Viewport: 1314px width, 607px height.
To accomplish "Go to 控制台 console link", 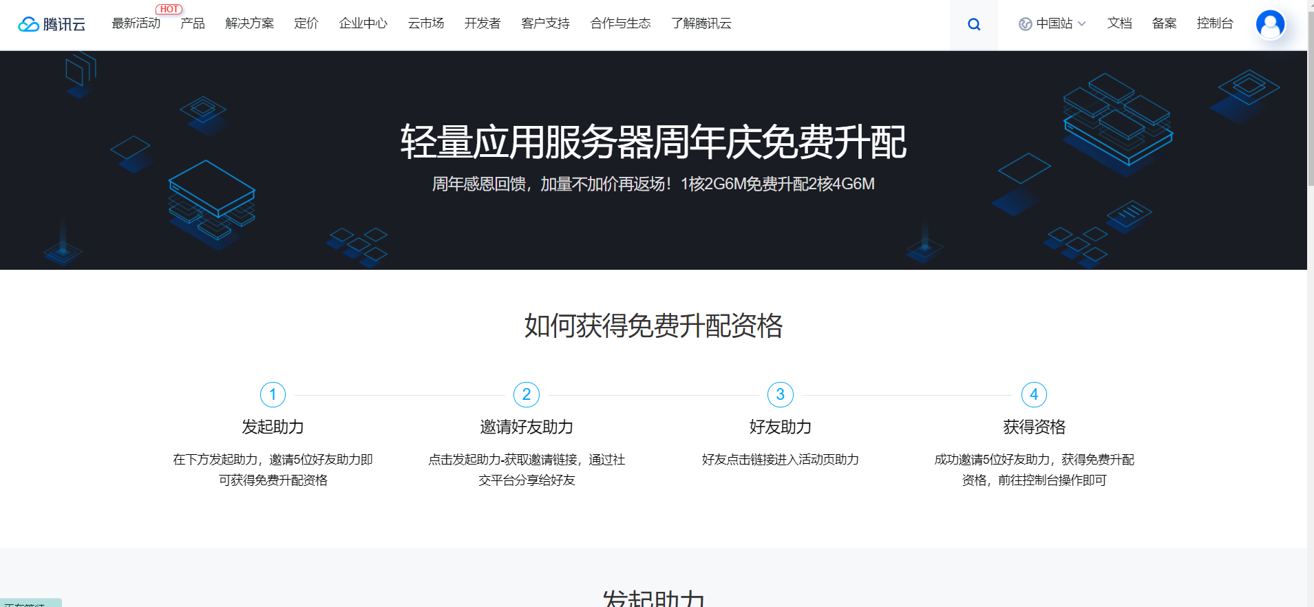I will [x=1214, y=23].
